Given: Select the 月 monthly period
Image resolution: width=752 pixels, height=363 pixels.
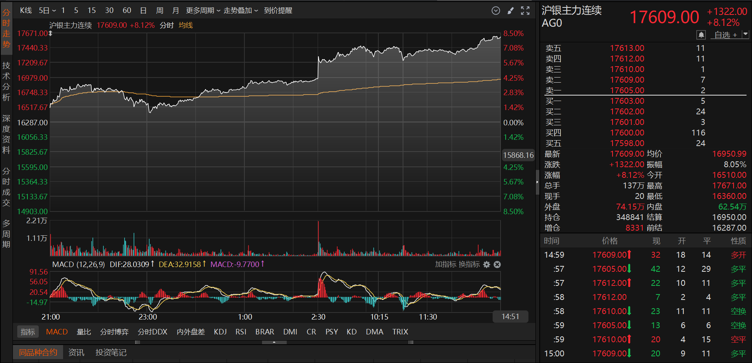Looking at the screenshot, I should pos(175,11).
